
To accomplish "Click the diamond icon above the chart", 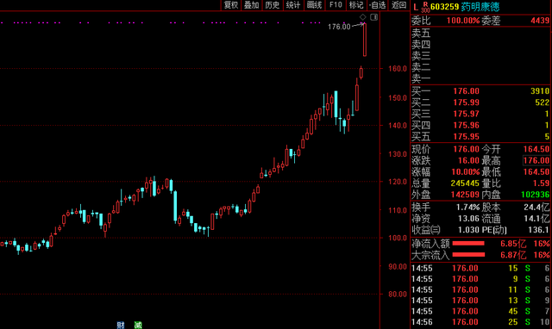I will coord(362,17).
